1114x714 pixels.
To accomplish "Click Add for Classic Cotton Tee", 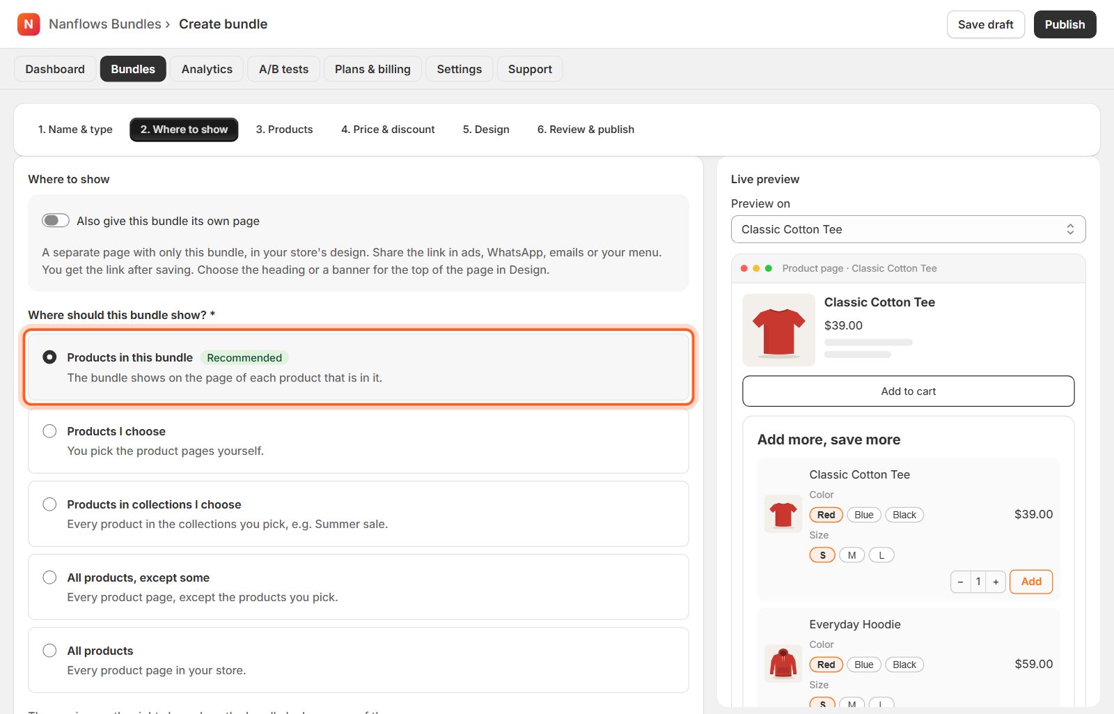I will (1031, 582).
